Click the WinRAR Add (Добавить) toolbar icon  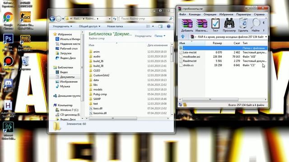click(187, 24)
